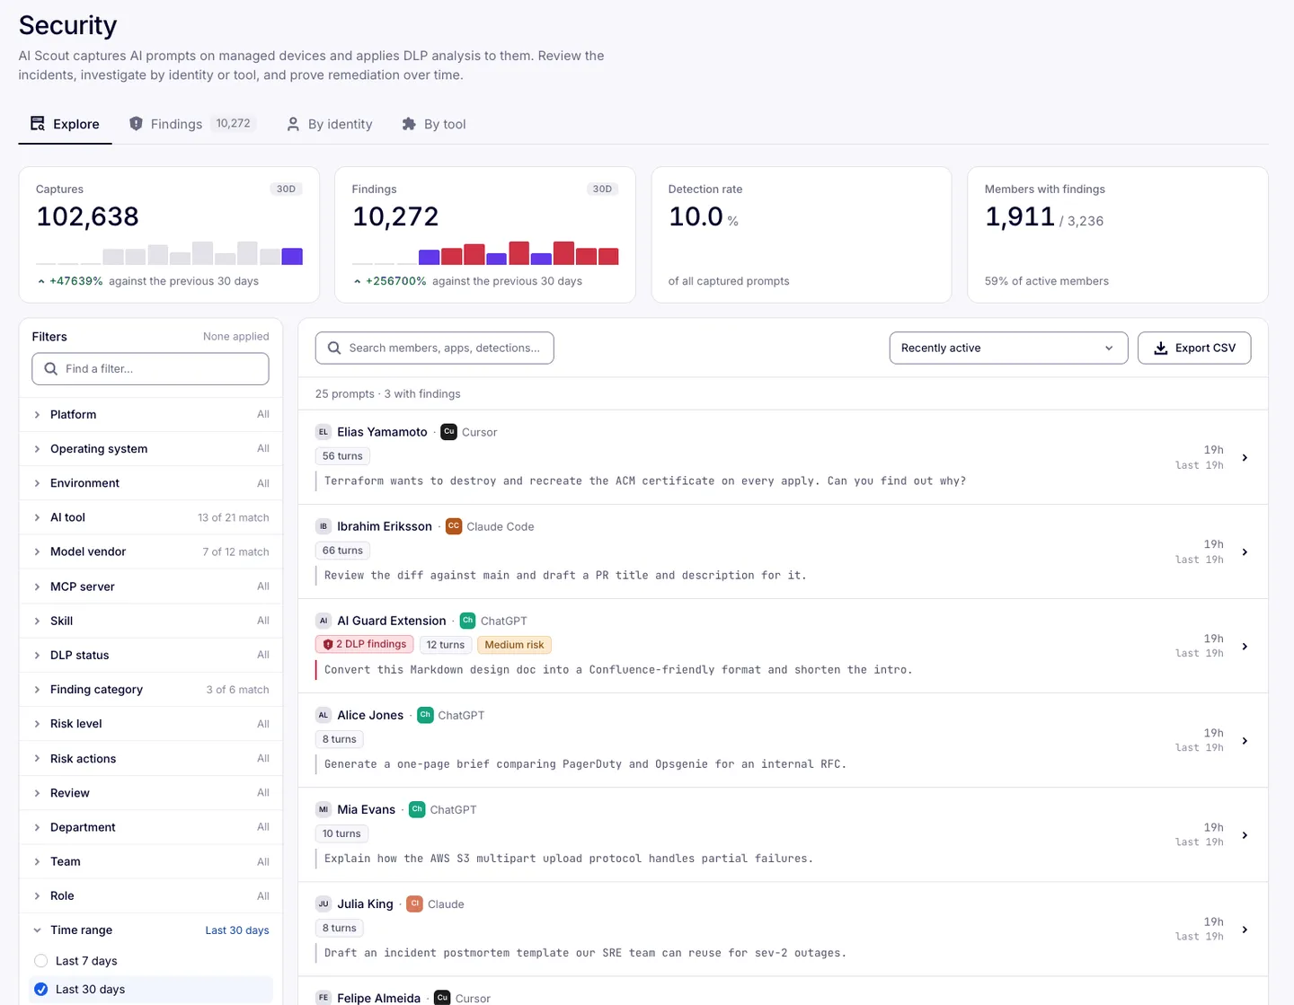This screenshot has height=1005, width=1294.
Task: Click the ChatGPT icon beside Mia Evans
Action: (x=417, y=809)
